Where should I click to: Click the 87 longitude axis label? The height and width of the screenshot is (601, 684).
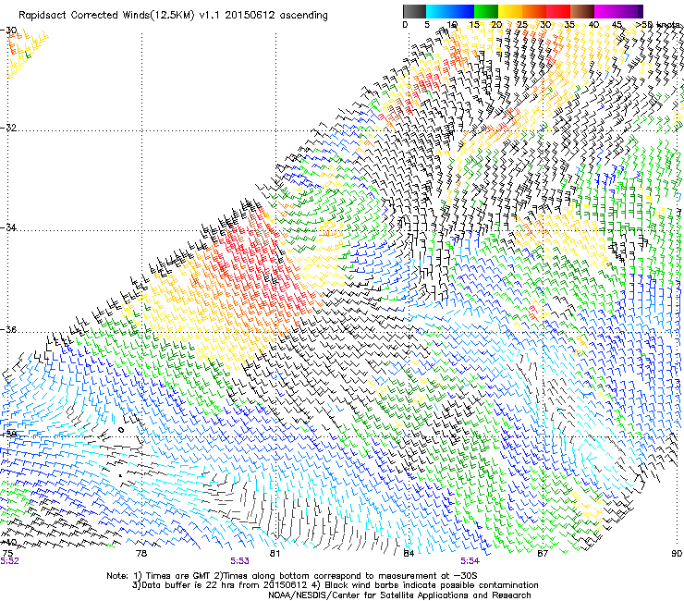(543, 554)
